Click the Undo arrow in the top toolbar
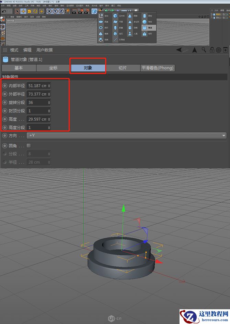 point(4,11)
